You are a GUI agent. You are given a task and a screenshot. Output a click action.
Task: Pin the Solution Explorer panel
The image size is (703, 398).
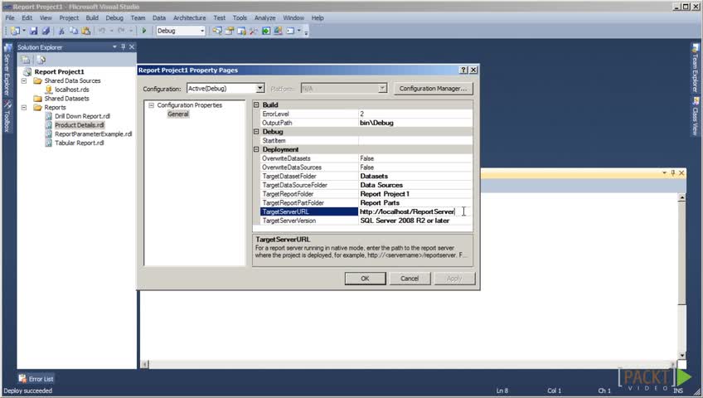tap(124, 46)
